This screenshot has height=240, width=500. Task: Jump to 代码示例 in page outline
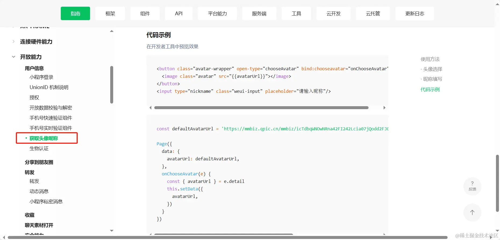coord(430,90)
